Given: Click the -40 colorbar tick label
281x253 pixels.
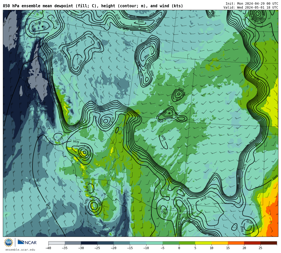Looking at the screenshot, I should 48,248.
